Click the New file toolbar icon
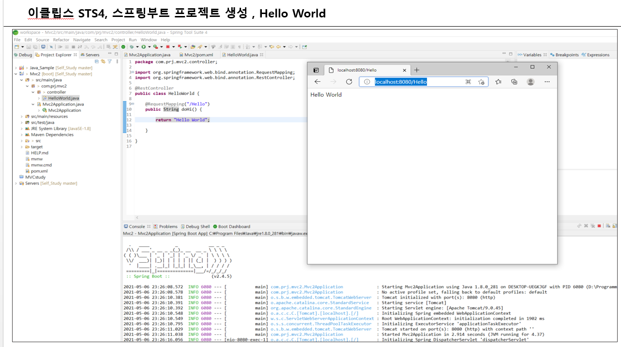The image size is (621, 347). click(x=16, y=47)
